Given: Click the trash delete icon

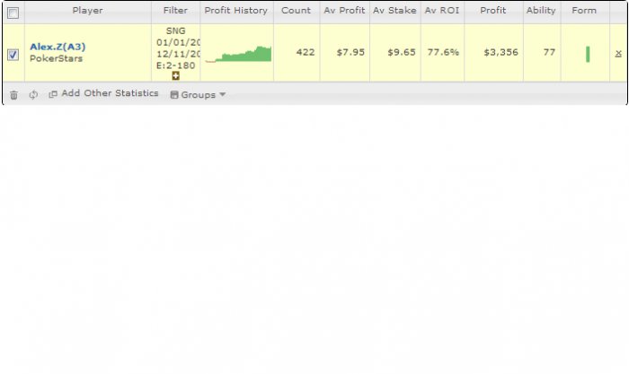Looking at the screenshot, I should pyautogui.click(x=13, y=95).
